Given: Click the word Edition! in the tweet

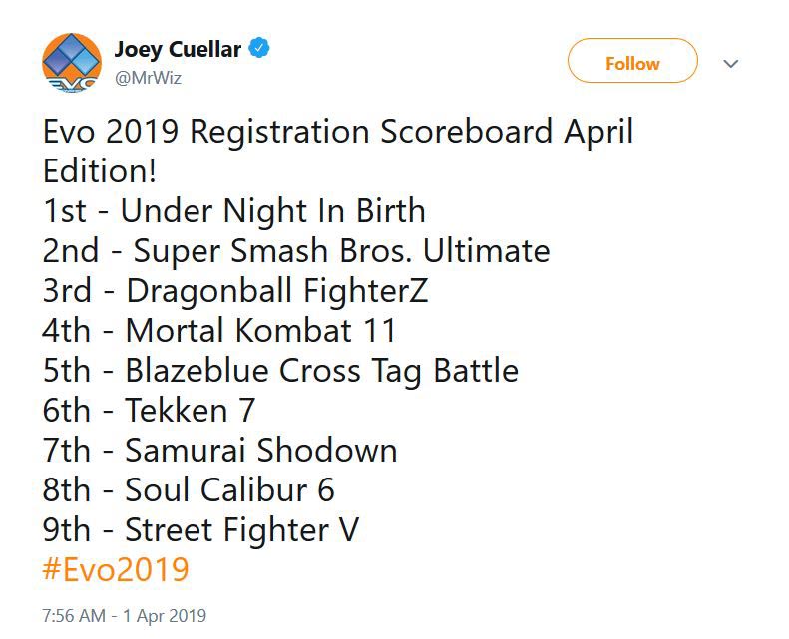Looking at the screenshot, I should tap(99, 170).
